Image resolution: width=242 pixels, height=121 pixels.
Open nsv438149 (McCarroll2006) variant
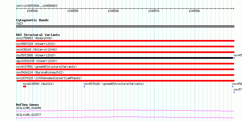click(37, 49)
